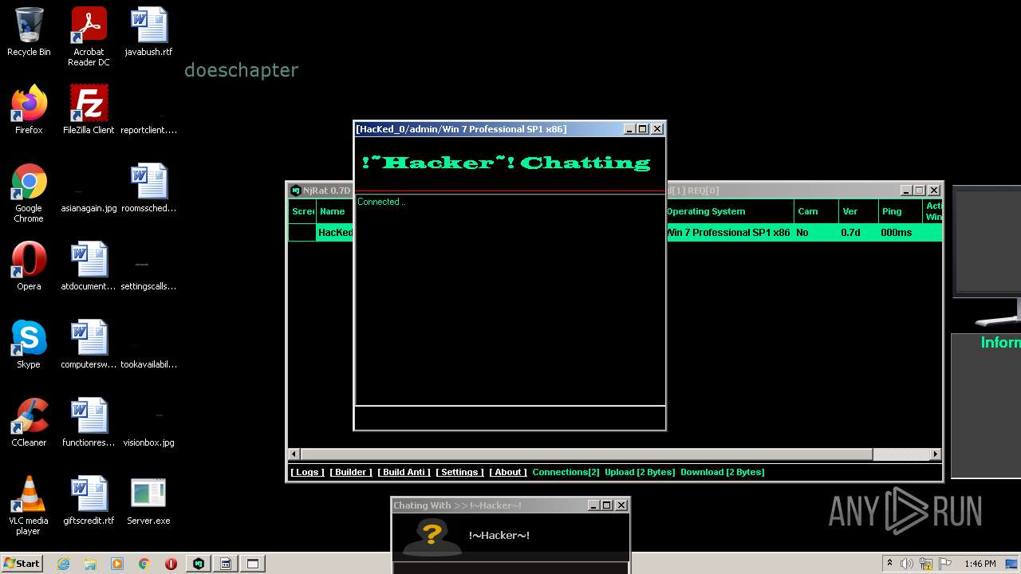
Task: Click the Name column header
Action: [334, 211]
